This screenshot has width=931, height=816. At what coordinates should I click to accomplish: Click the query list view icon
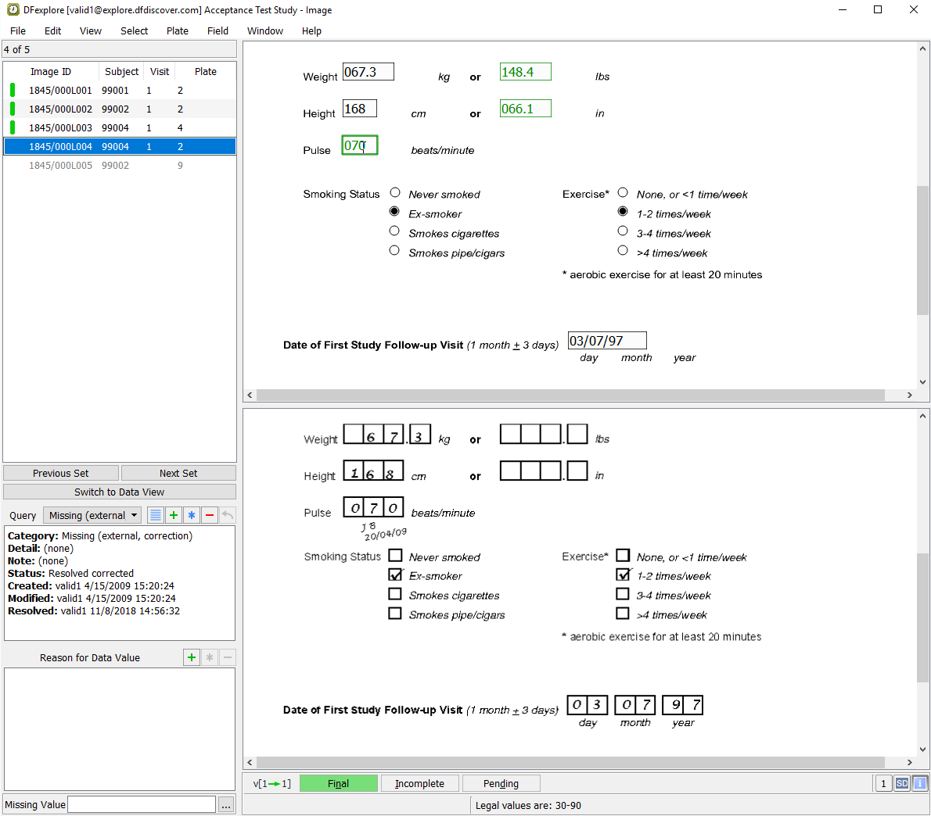click(x=156, y=515)
